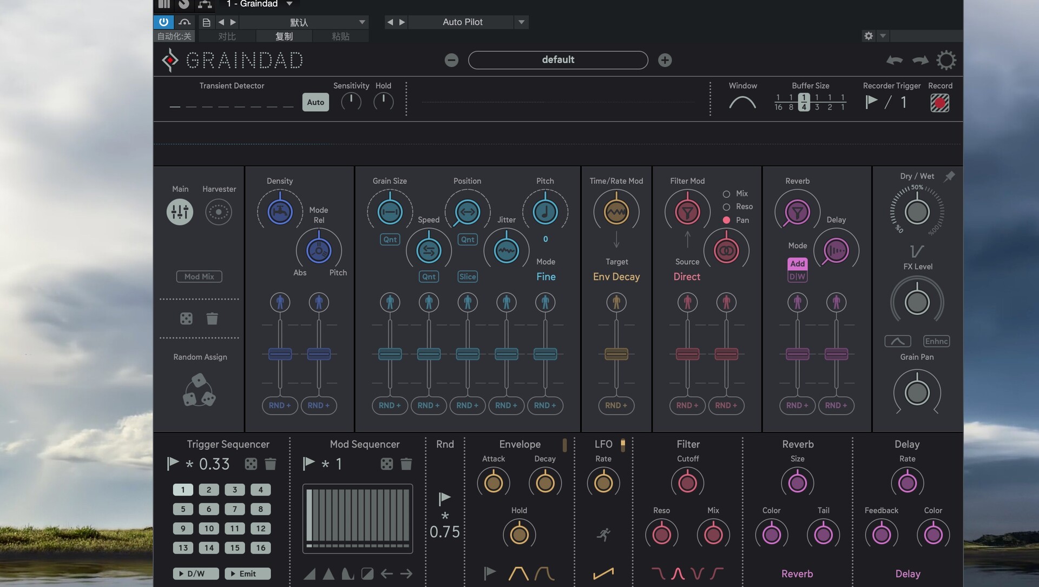Select the Harvester icon
The width and height of the screenshot is (1039, 587).
click(218, 212)
